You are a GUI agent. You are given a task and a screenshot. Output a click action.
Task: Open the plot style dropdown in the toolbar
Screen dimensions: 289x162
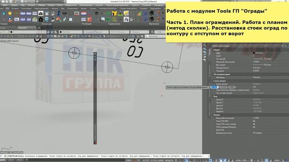140,32
